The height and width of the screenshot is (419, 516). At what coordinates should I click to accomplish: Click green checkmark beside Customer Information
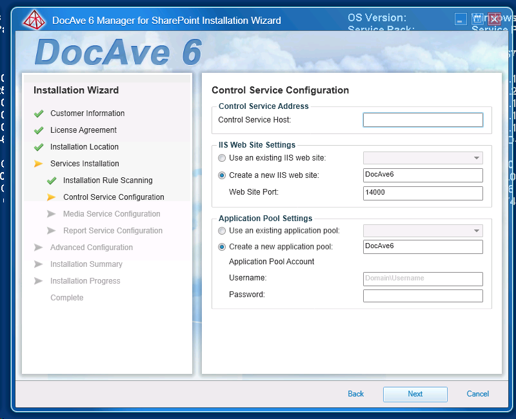click(39, 113)
